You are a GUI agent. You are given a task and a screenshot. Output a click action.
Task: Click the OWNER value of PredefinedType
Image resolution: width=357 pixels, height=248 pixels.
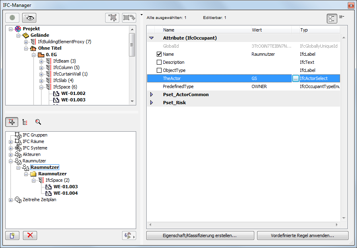click(259, 86)
